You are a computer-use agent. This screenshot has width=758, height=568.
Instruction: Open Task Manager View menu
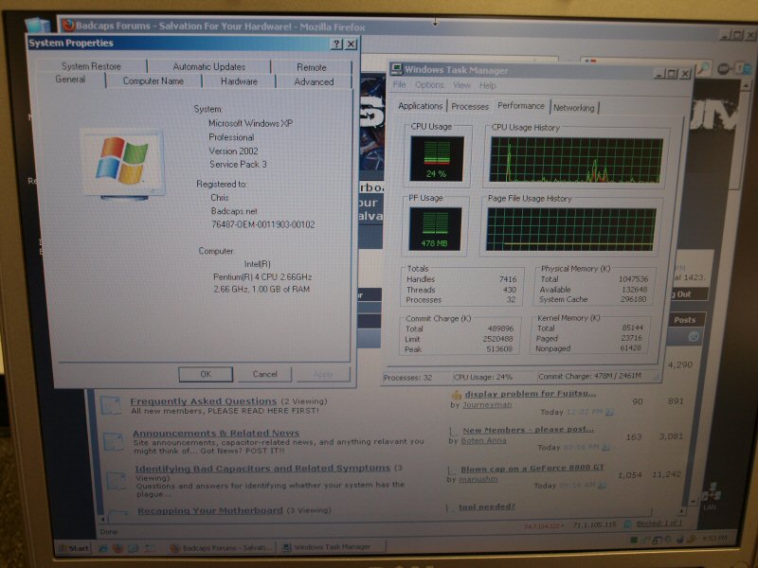461,85
